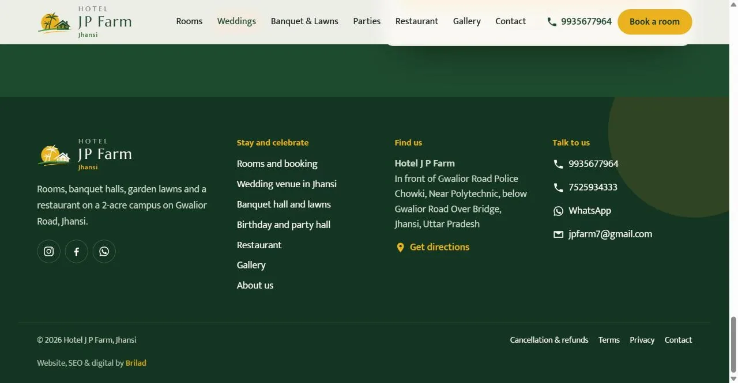Open Parties in the top navigation
The width and height of the screenshot is (738, 383).
pos(367,21)
